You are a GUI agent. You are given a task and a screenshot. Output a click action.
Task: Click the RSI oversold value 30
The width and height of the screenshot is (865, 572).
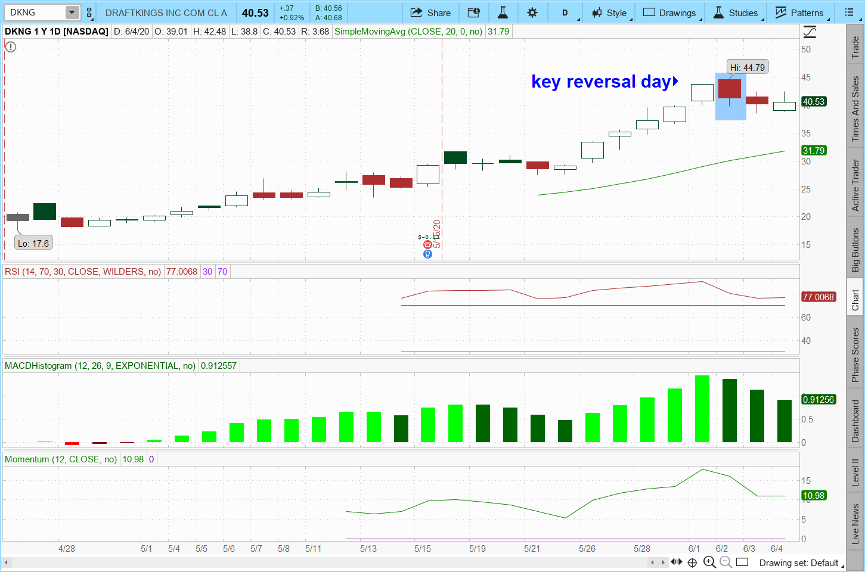point(207,272)
